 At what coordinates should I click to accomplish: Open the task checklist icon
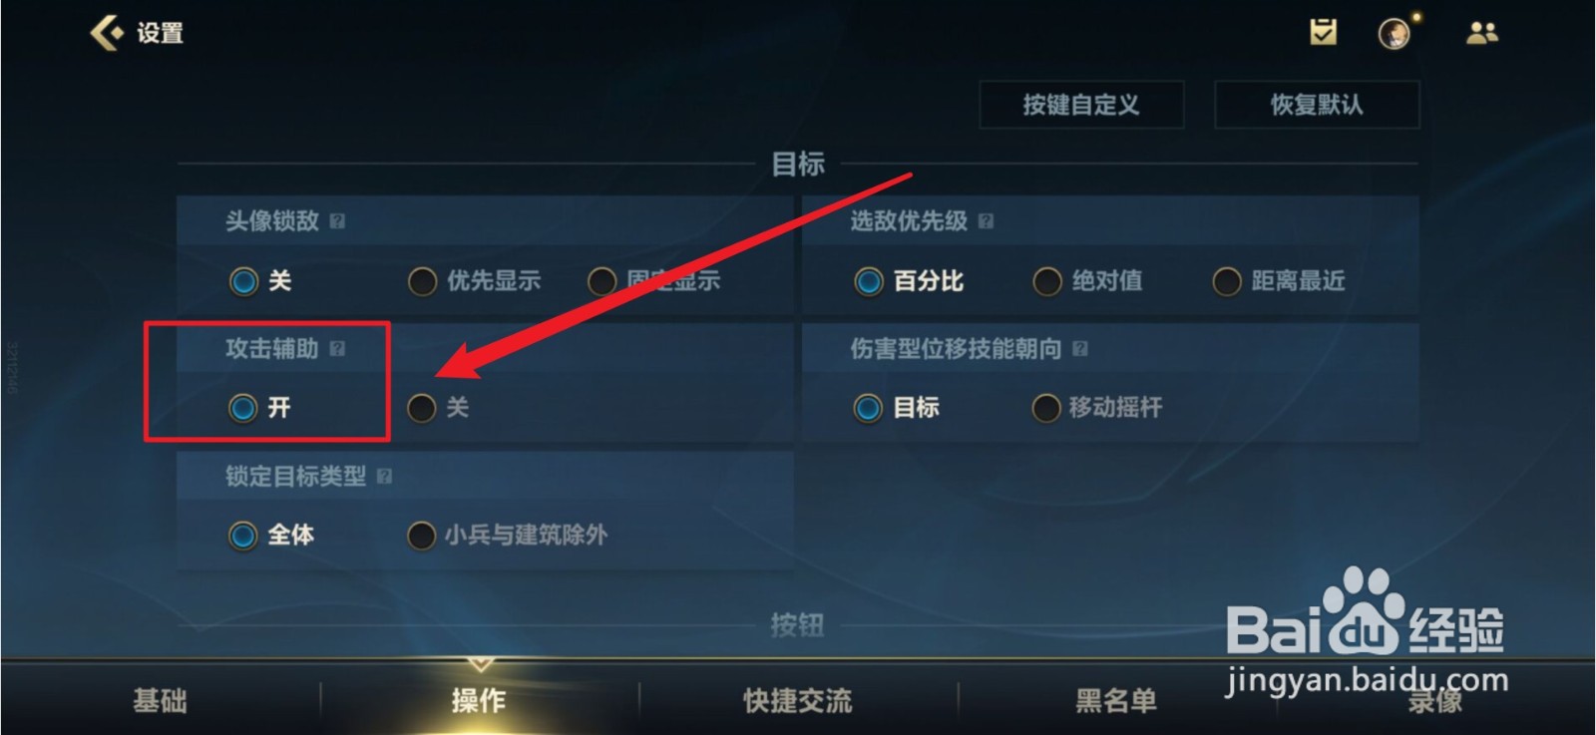(x=1323, y=32)
